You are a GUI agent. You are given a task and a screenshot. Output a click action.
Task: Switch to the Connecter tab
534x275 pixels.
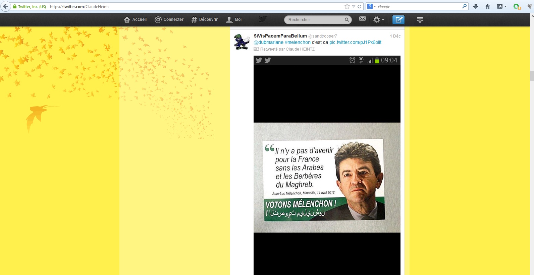169,19
